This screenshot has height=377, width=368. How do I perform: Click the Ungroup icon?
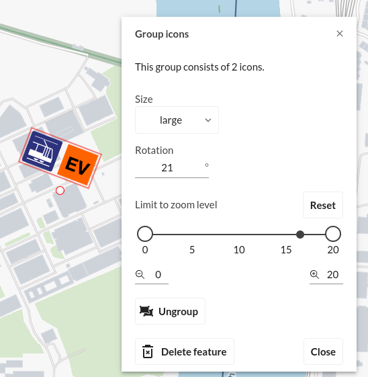(146, 311)
